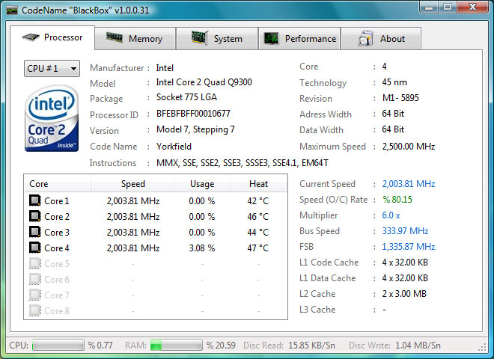Click the Core 2 chip icon

[35, 216]
